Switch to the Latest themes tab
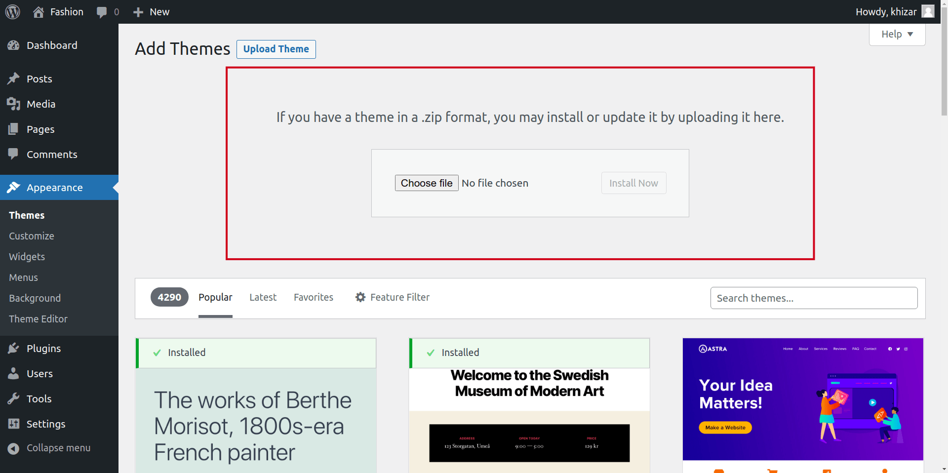948x473 pixels. 263,297
